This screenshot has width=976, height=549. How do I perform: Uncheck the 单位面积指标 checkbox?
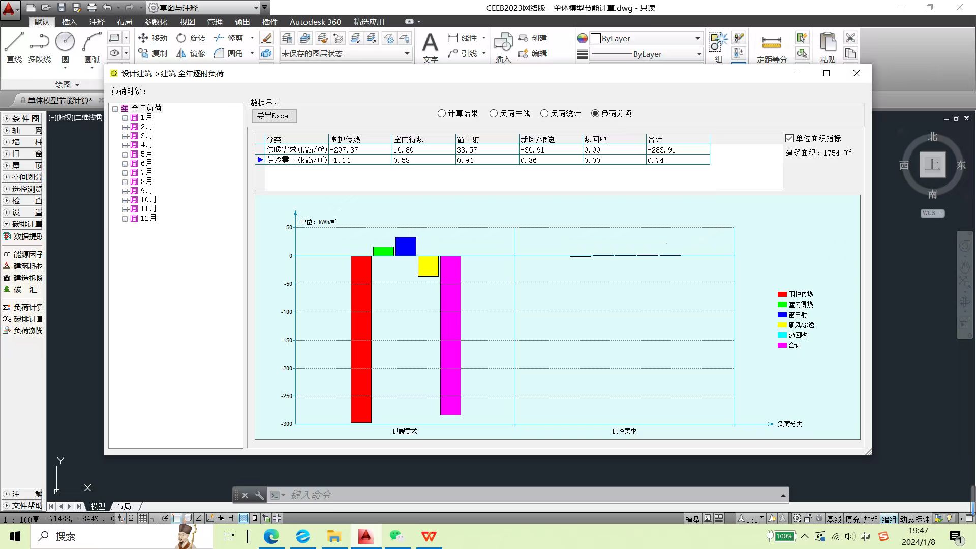pos(789,138)
